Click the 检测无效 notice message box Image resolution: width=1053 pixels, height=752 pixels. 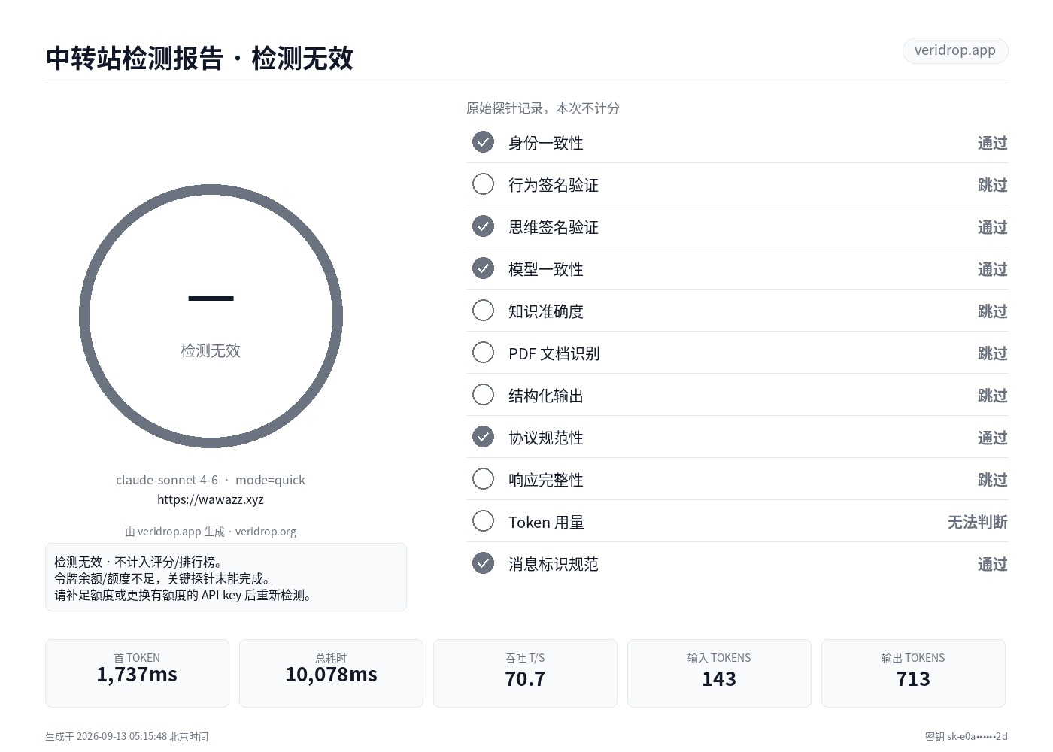tap(226, 578)
